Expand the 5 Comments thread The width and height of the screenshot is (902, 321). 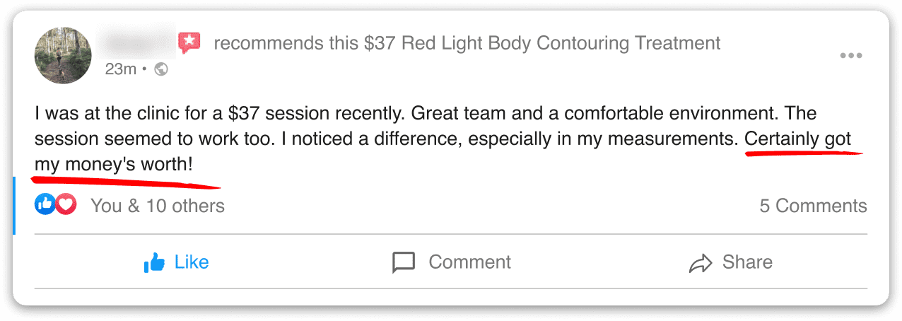813,206
